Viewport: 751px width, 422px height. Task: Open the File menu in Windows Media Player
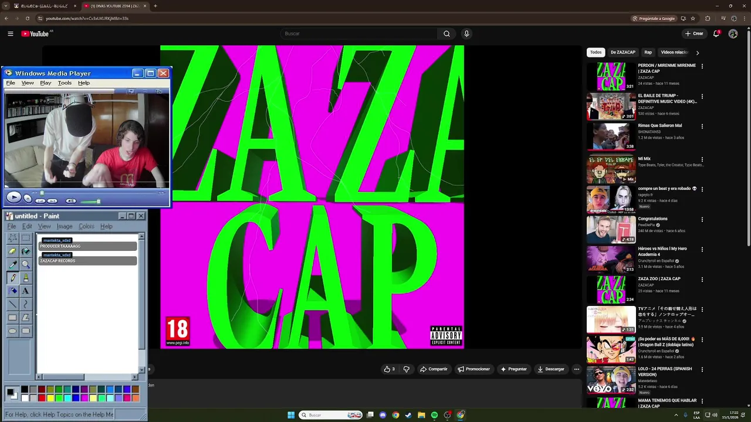[11, 83]
